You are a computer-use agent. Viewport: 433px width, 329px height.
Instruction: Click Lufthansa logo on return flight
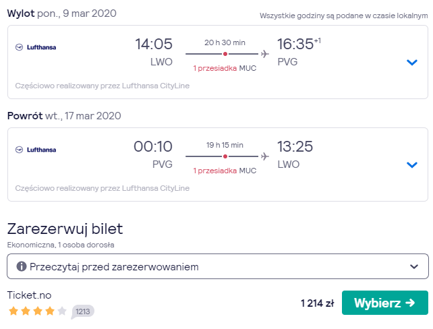coord(36,150)
